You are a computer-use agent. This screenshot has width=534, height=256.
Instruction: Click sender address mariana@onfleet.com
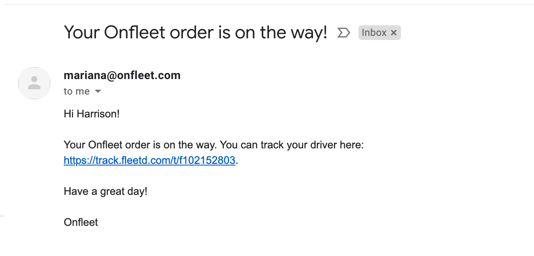[x=122, y=75]
